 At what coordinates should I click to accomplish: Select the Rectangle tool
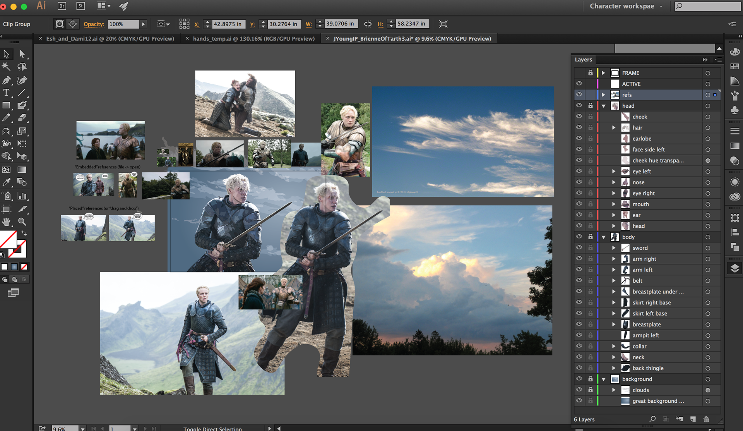7,105
